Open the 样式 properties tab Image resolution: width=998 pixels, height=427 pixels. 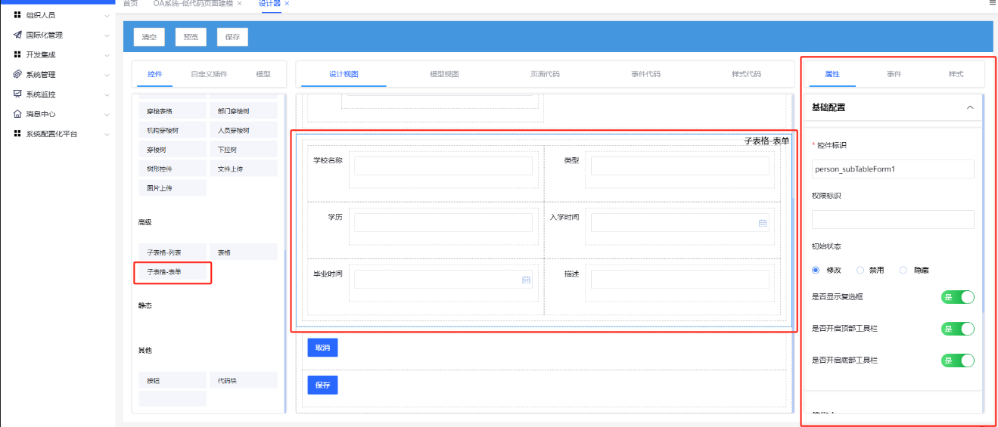click(x=956, y=74)
